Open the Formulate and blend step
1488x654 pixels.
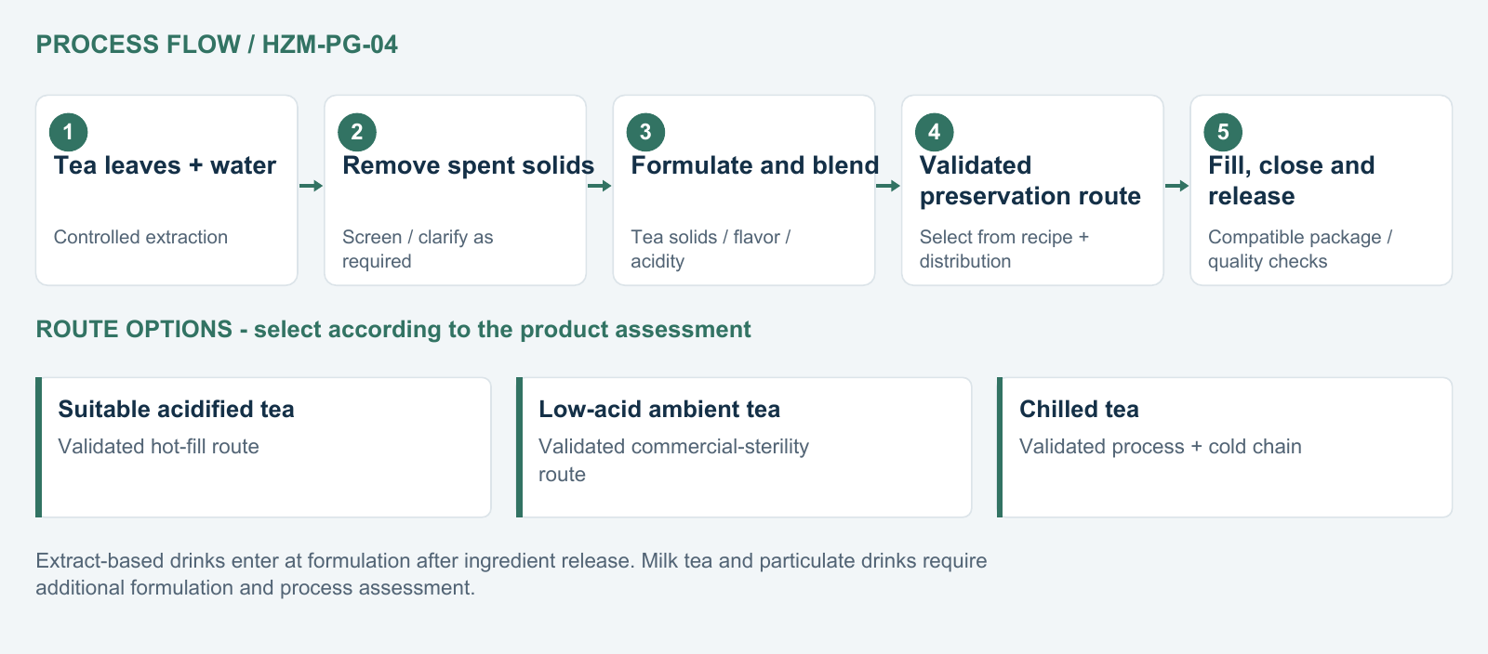[x=744, y=190]
